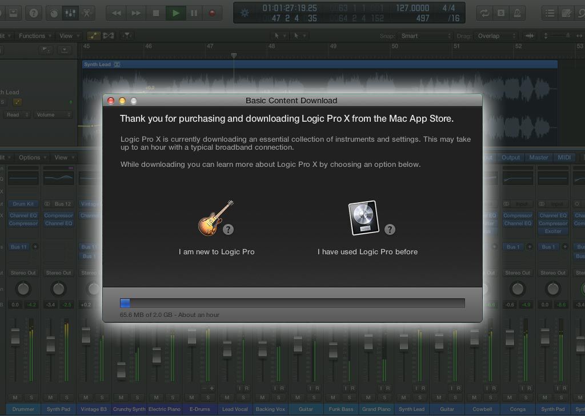Click the content download progress bar

[x=292, y=303]
